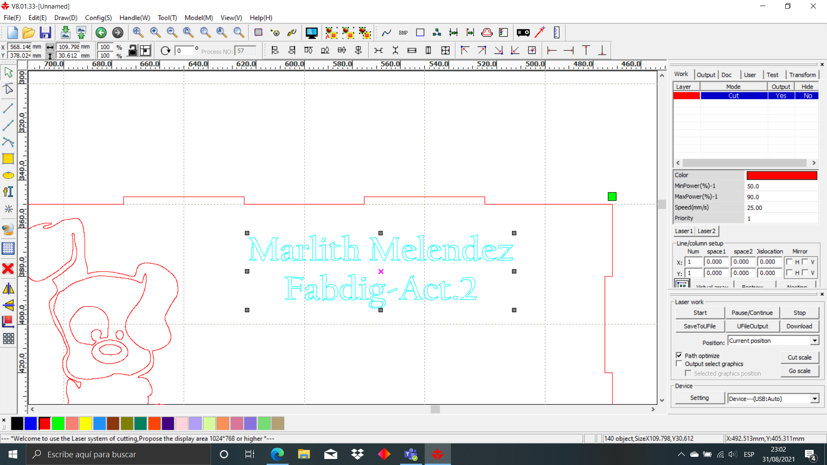
Task: Click the BMP image processing icon
Action: 403,33
